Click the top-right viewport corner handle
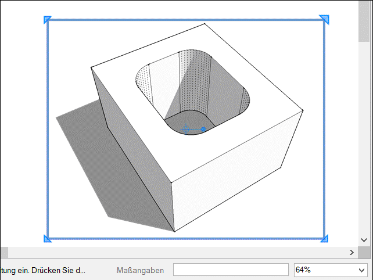This screenshot has height=280, width=373. tap(324, 20)
